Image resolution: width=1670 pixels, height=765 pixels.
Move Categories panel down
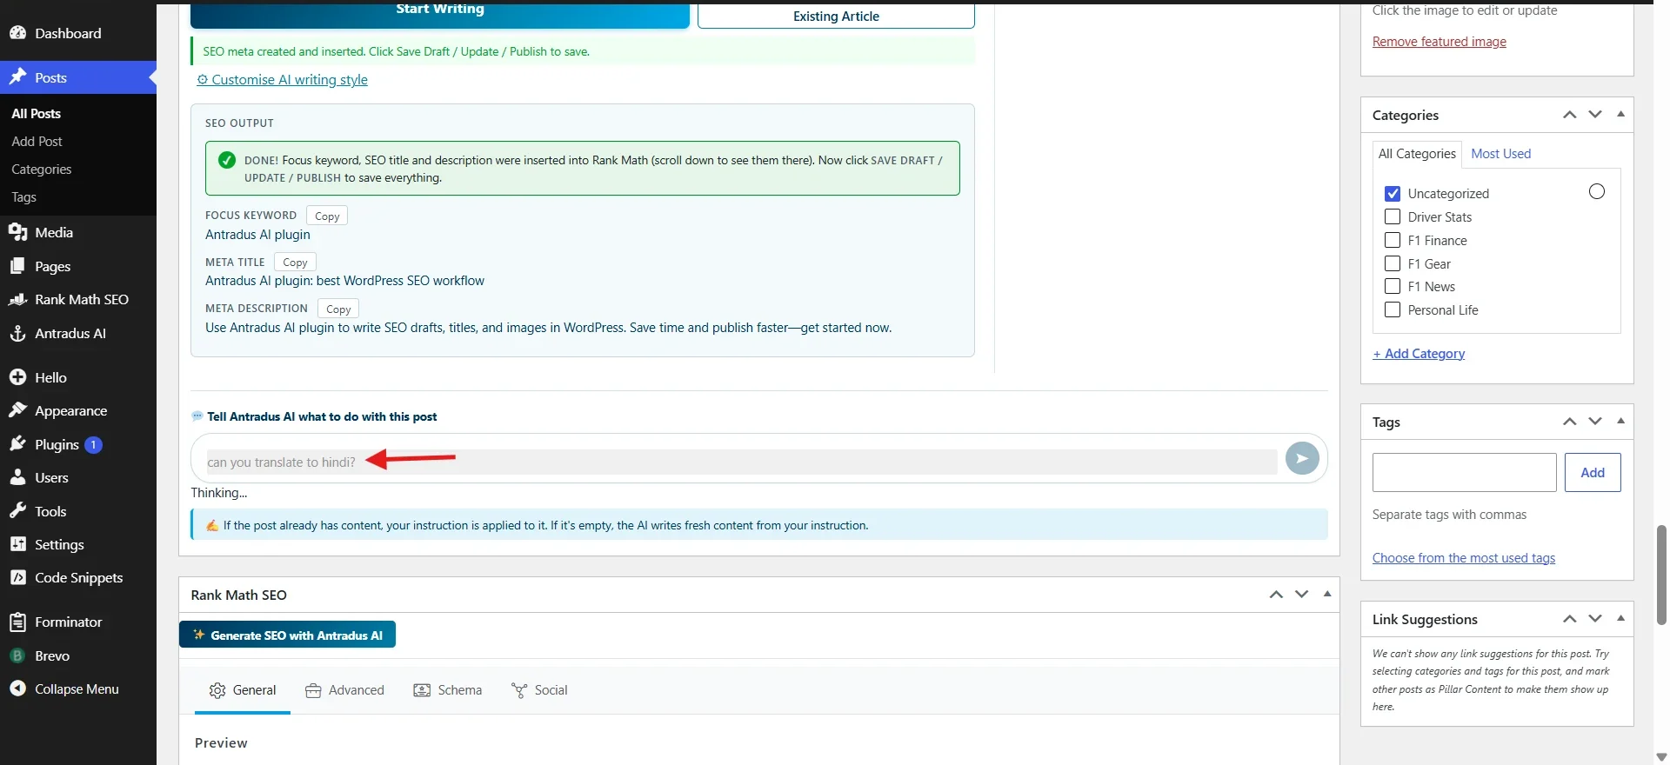[1595, 115]
